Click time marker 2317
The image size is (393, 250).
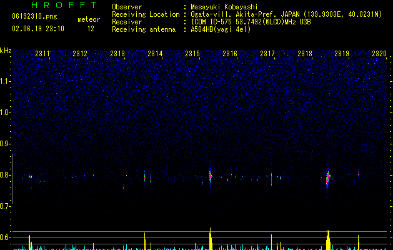coord(267,54)
